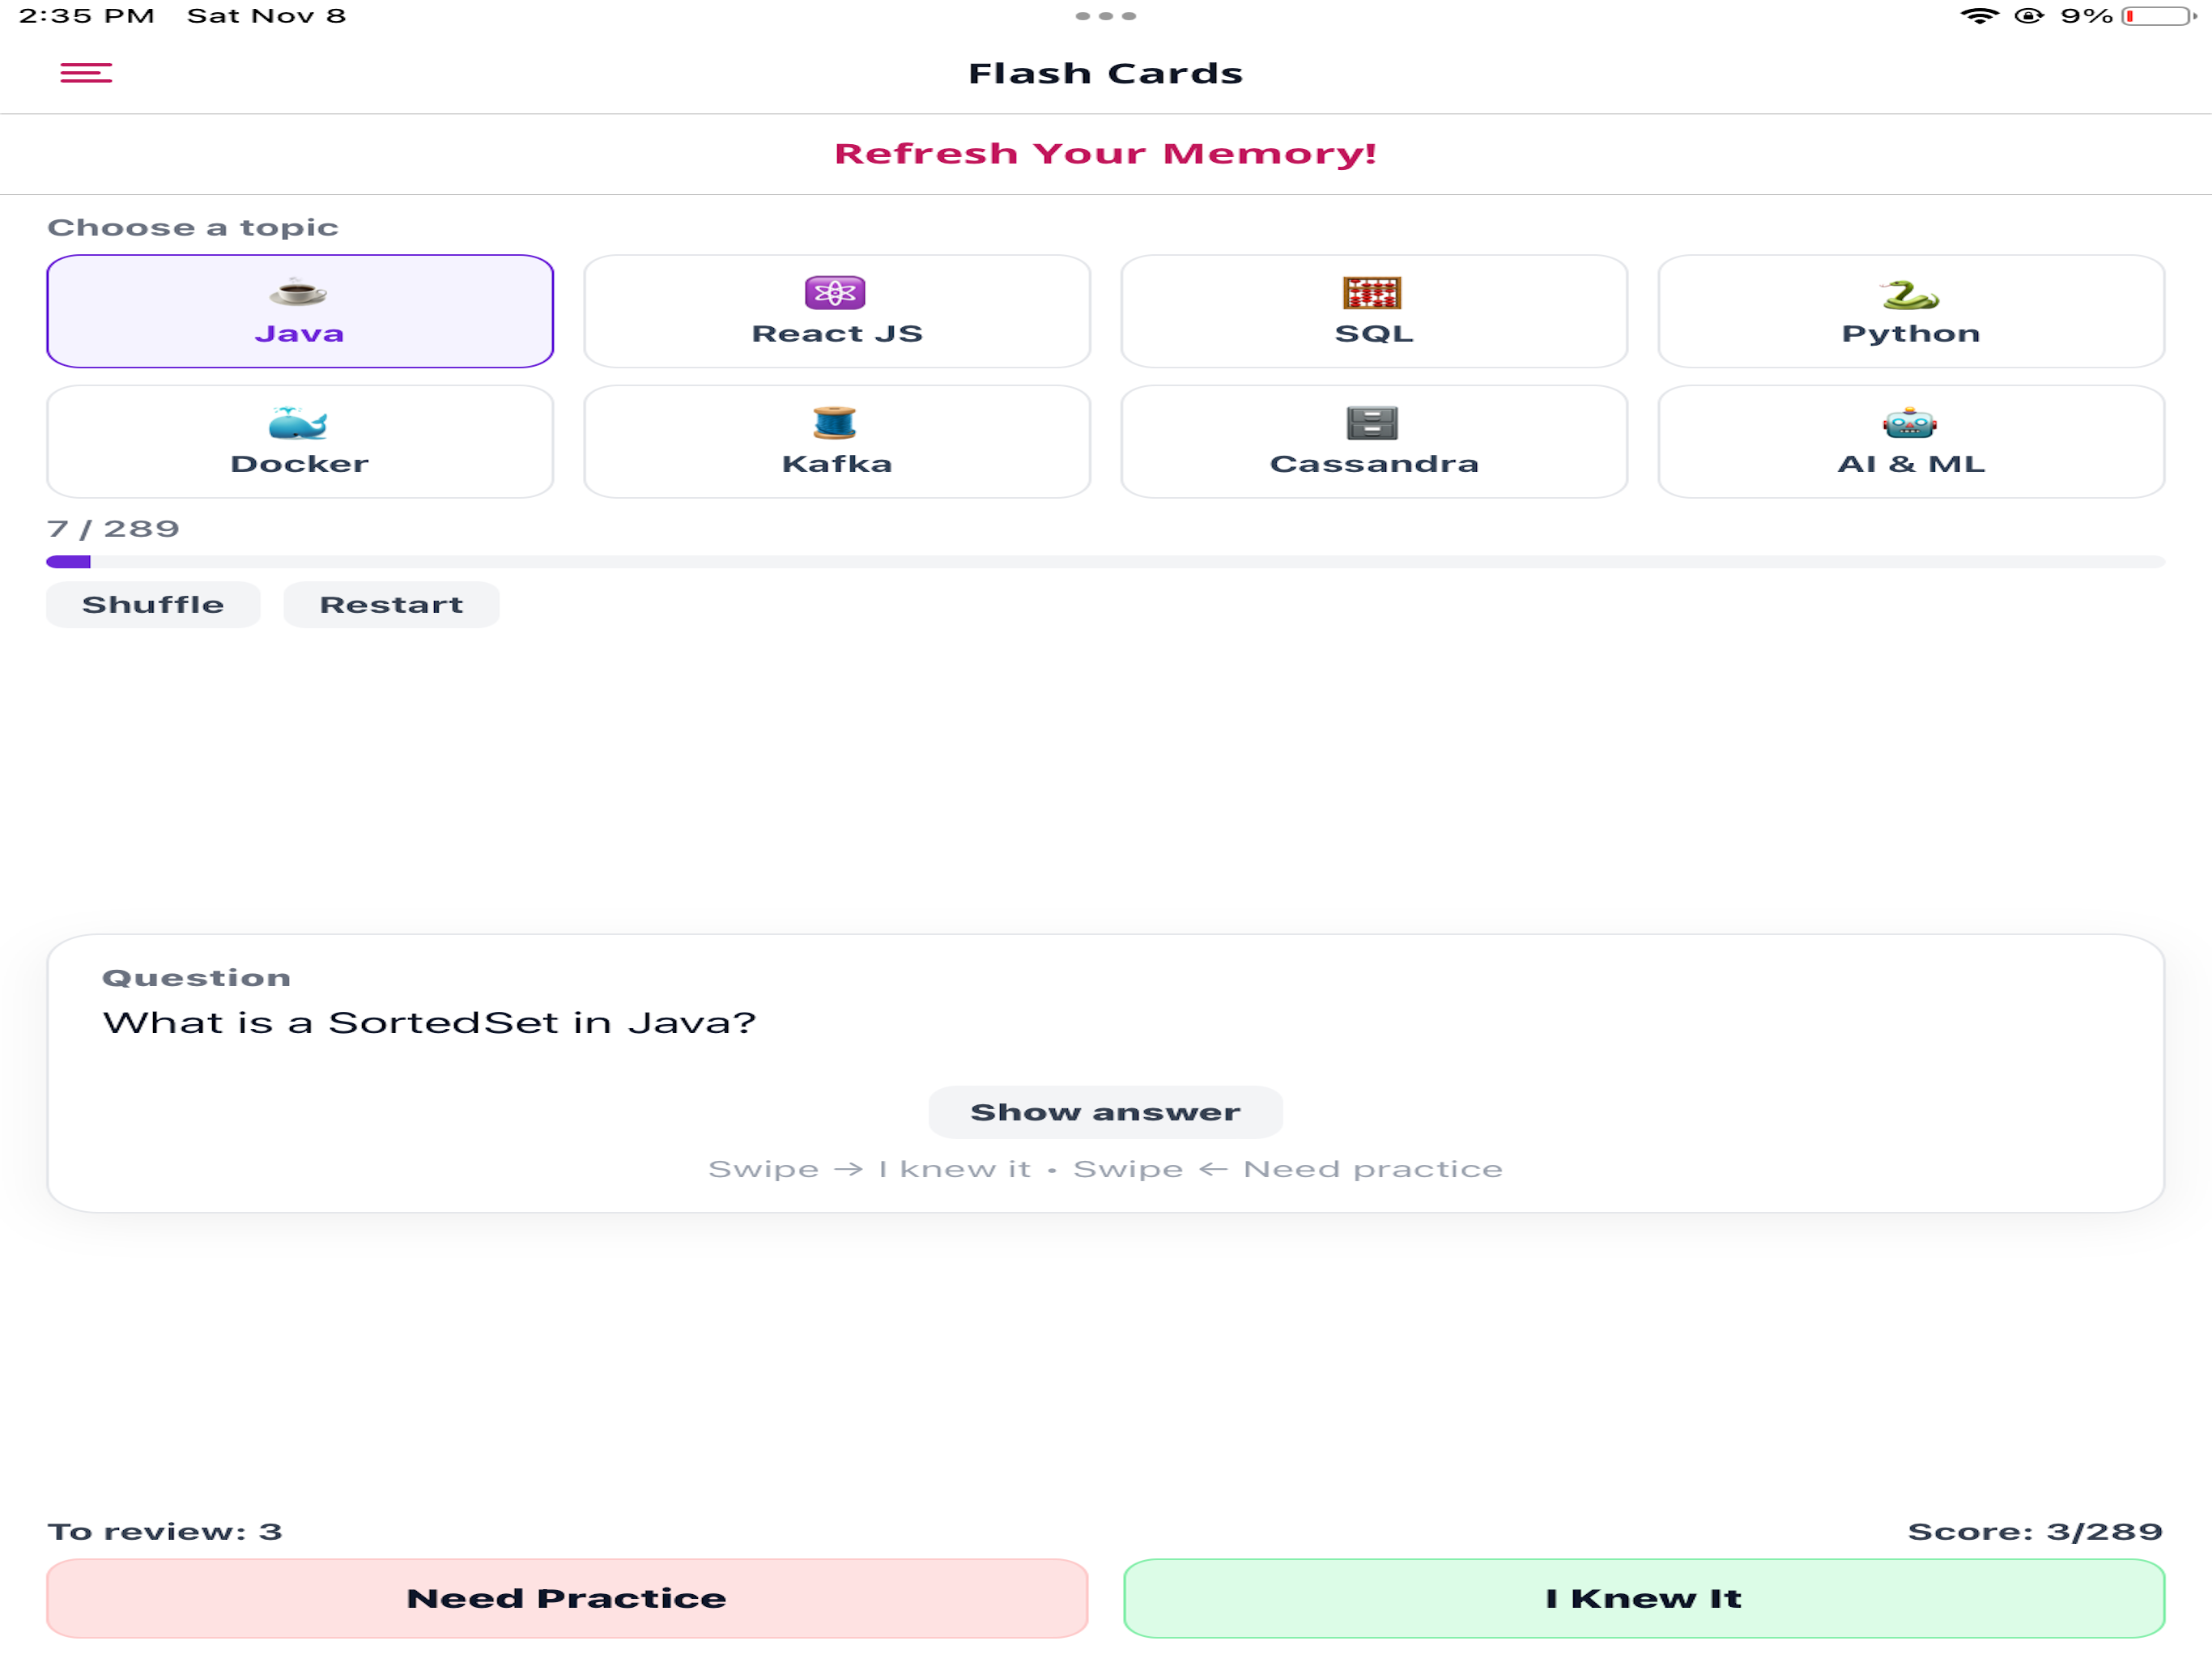
Task: Select the Kafka thread spool icon
Action: tap(835, 423)
